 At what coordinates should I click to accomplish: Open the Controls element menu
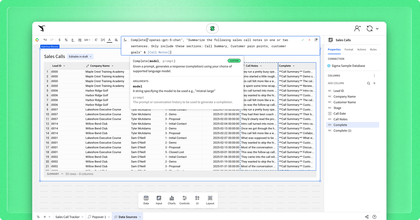[185, 200]
